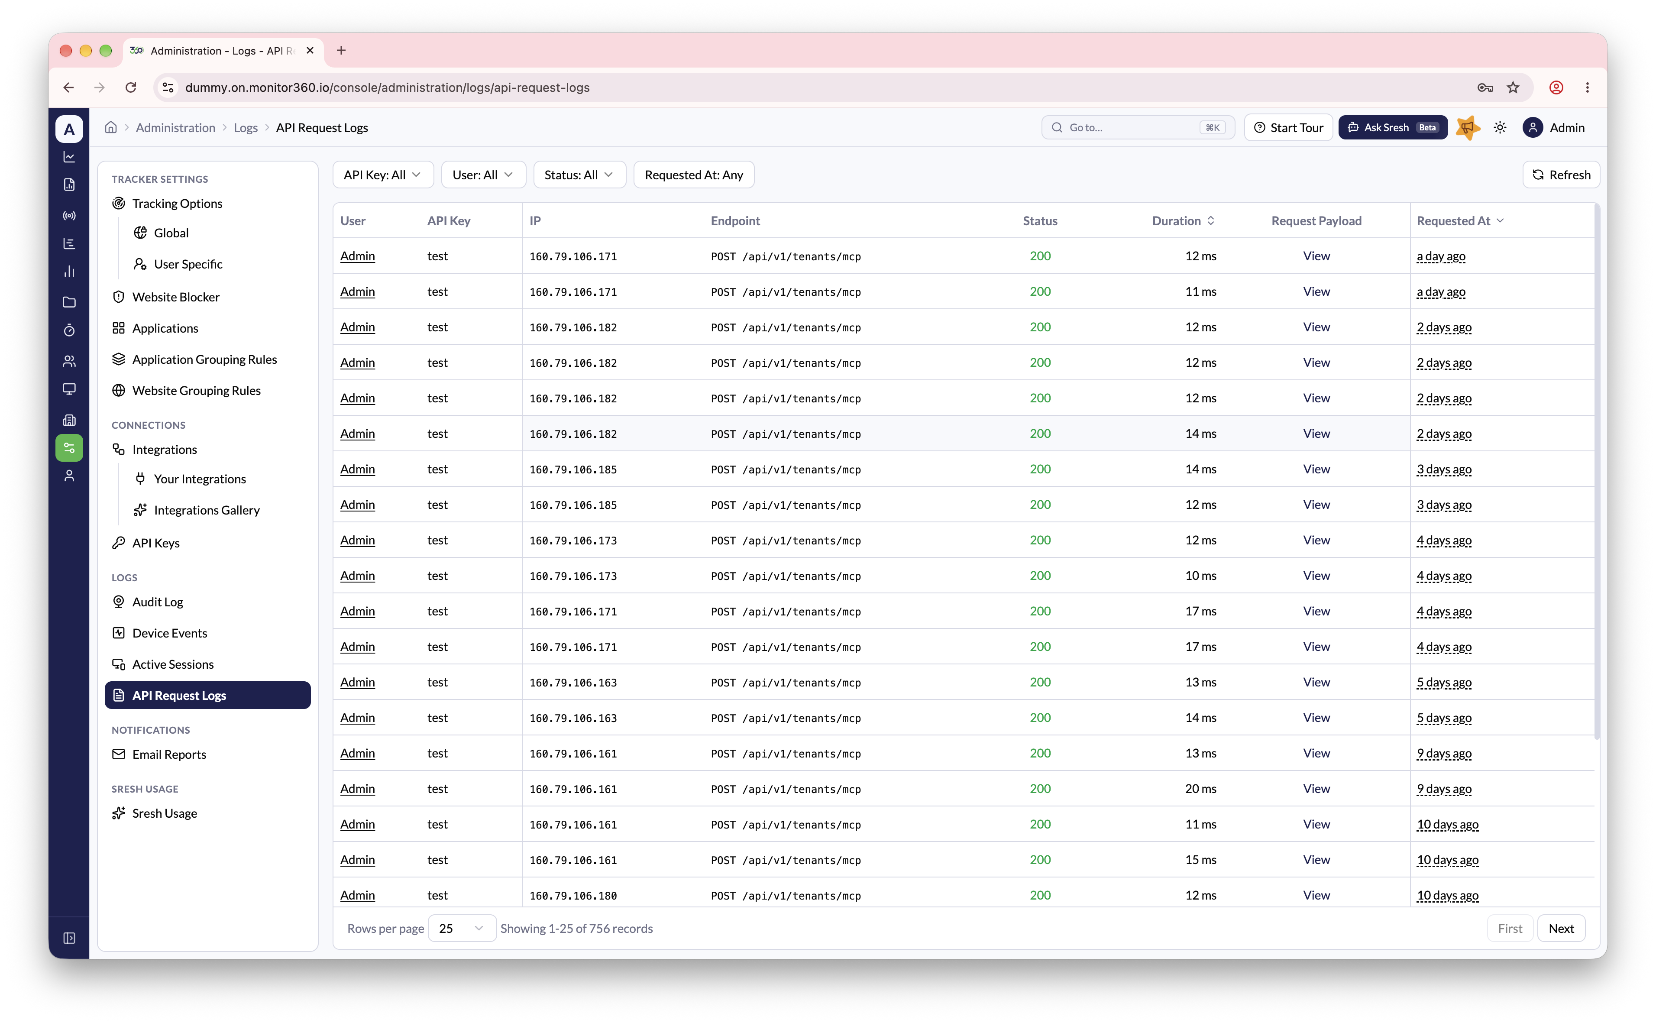1656x1023 pixels.
Task: Toggle light/dark theme sun icon
Action: pyautogui.click(x=1500, y=127)
